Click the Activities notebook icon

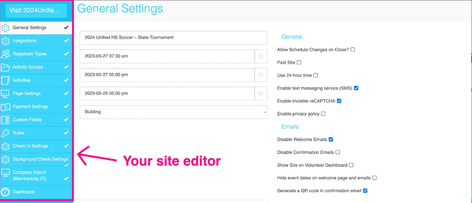pos(6,80)
